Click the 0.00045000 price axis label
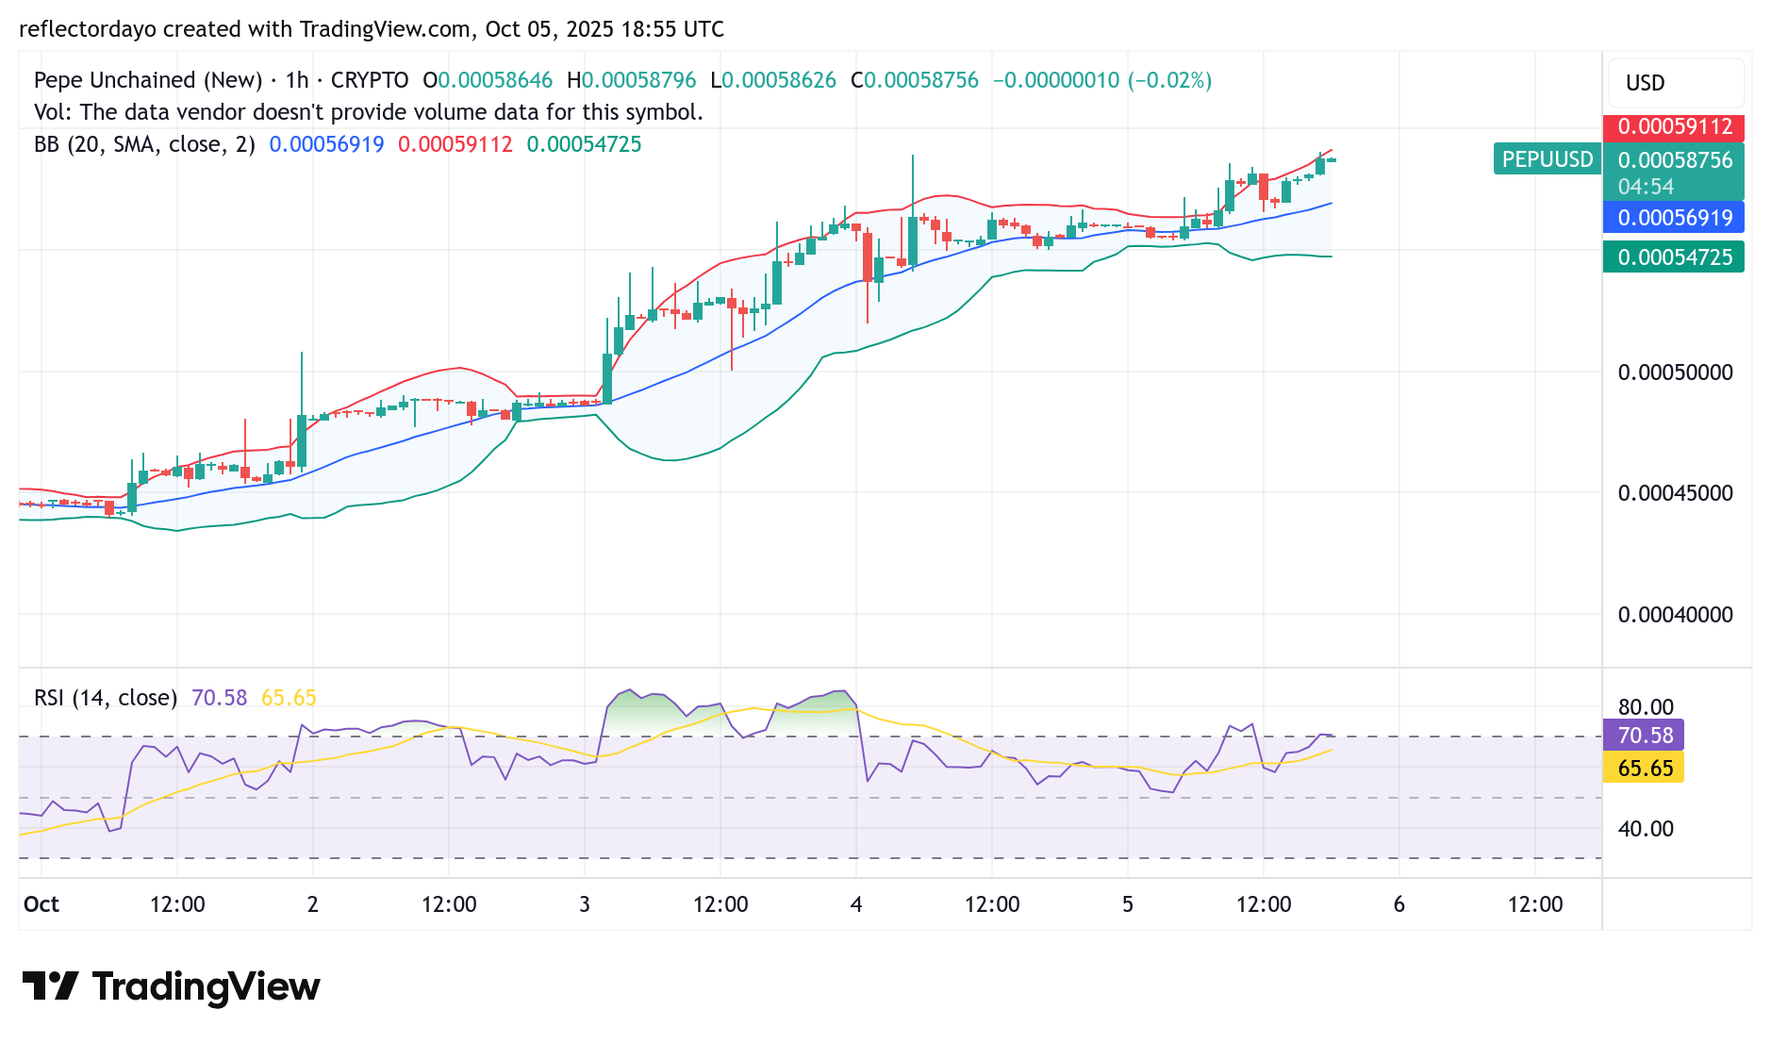This screenshot has height=1043, width=1771. (1675, 493)
